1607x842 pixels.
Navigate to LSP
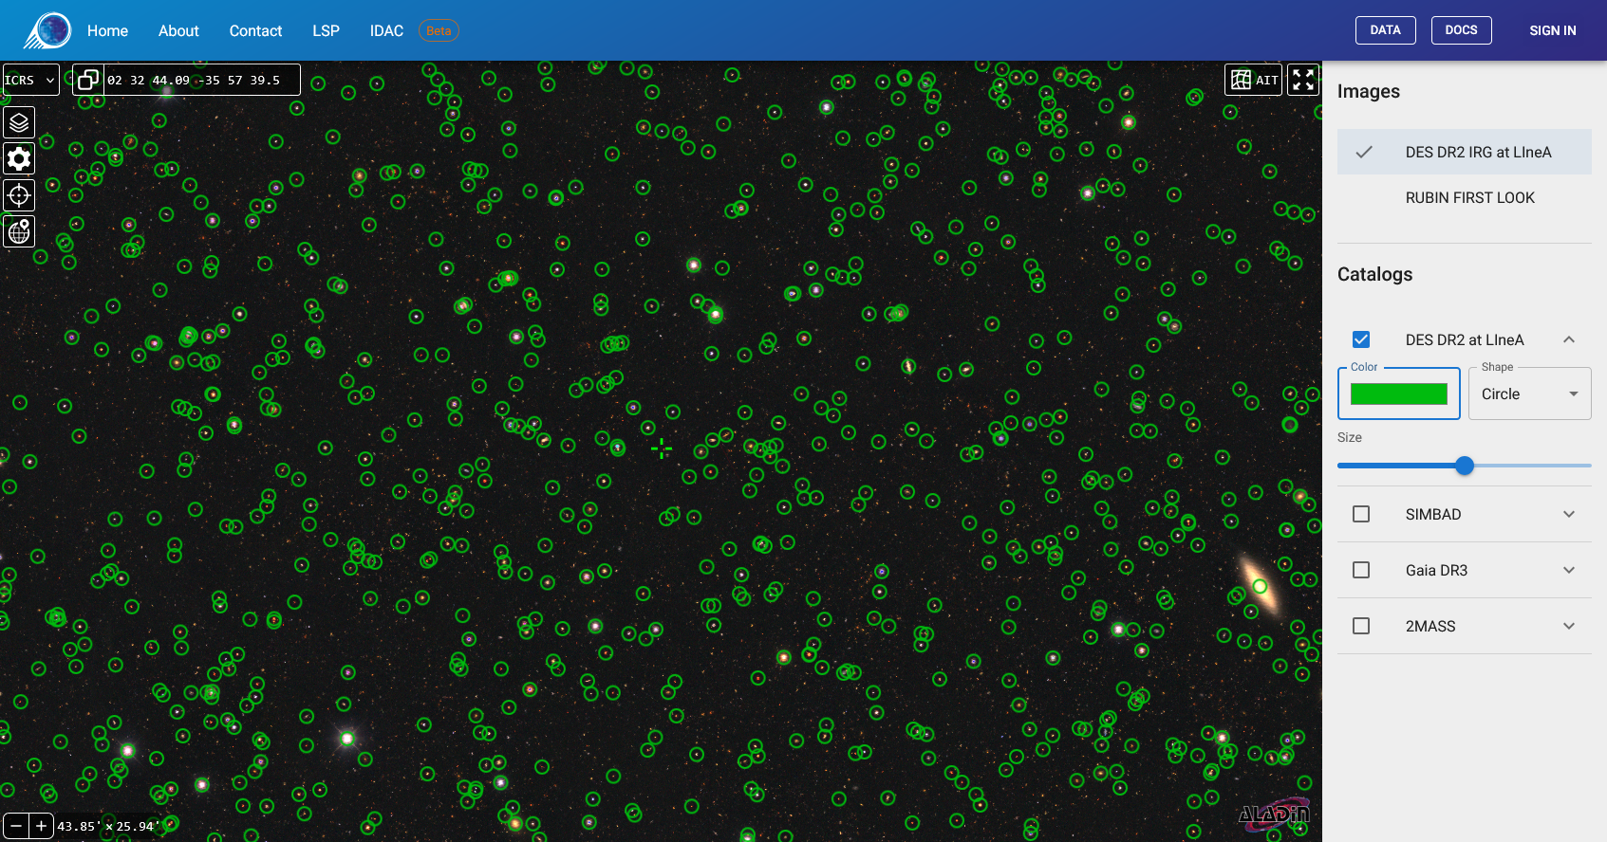(x=326, y=30)
